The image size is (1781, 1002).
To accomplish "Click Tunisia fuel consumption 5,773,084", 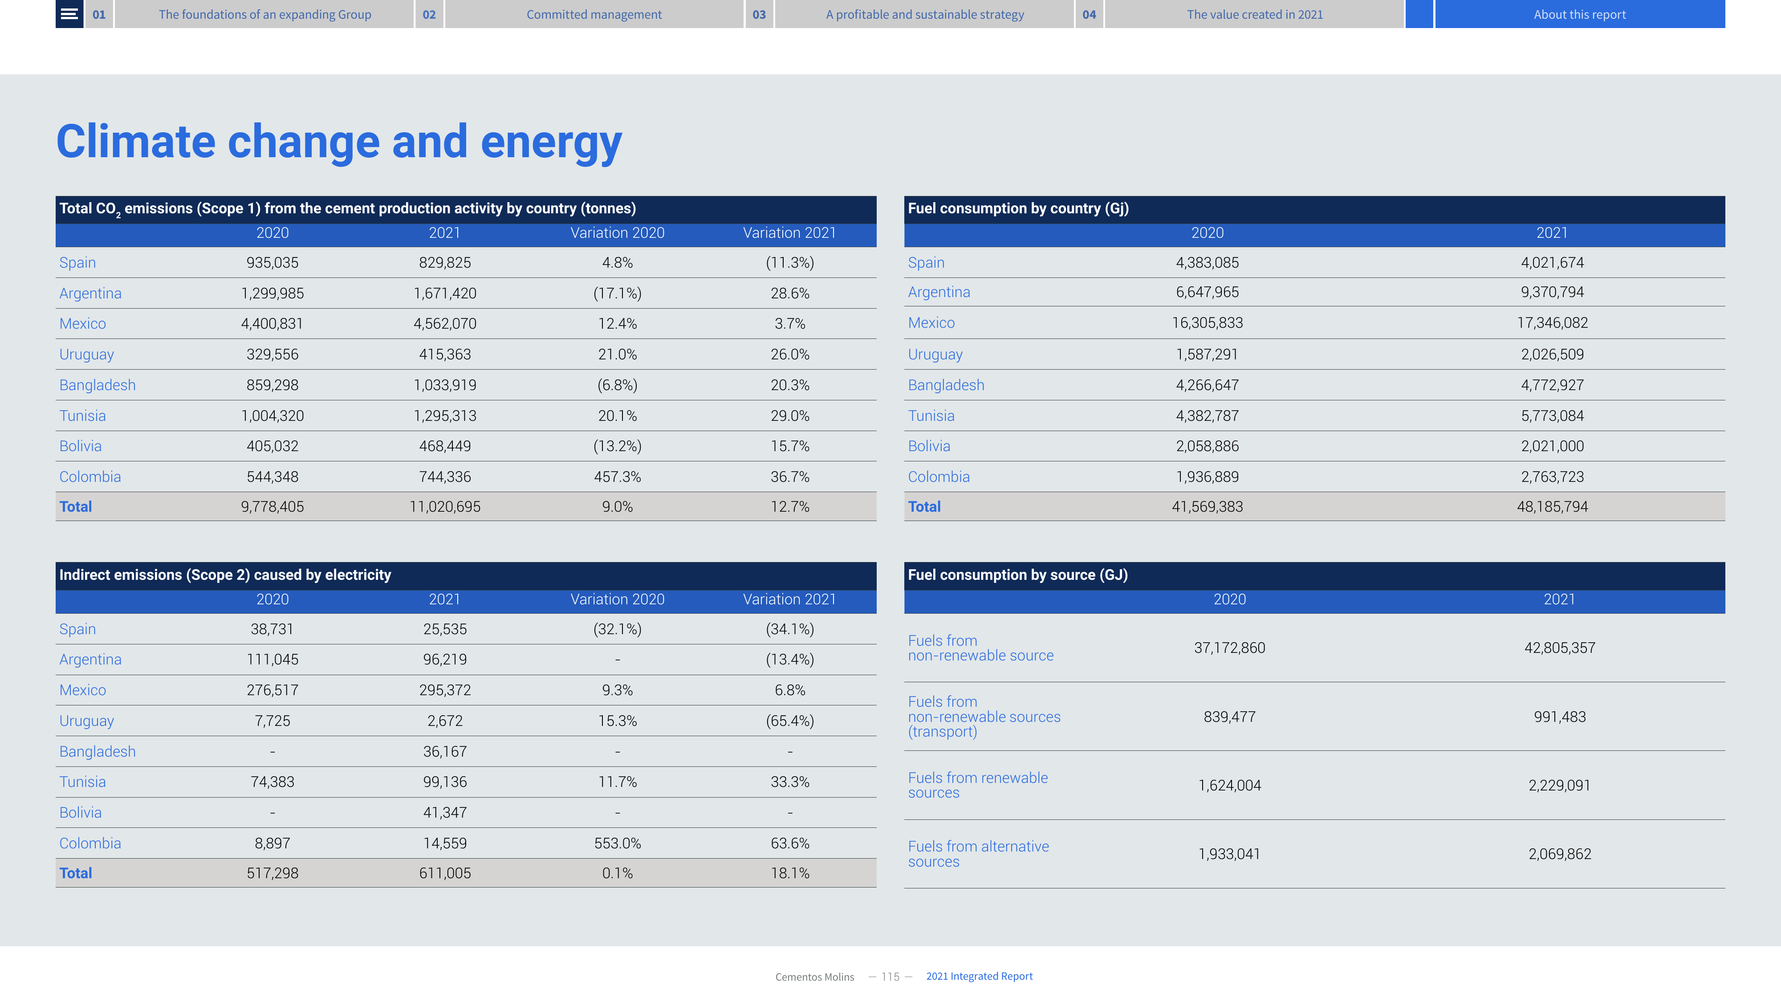I will tap(1552, 415).
